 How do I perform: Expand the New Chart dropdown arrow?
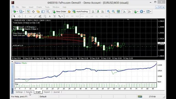click(17, 12)
